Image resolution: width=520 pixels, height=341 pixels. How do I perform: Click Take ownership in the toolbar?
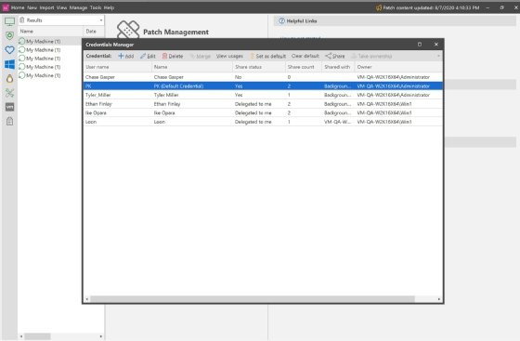(x=371, y=56)
